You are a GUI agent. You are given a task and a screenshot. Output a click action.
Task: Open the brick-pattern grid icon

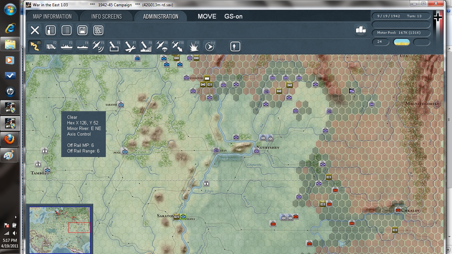(x=98, y=30)
